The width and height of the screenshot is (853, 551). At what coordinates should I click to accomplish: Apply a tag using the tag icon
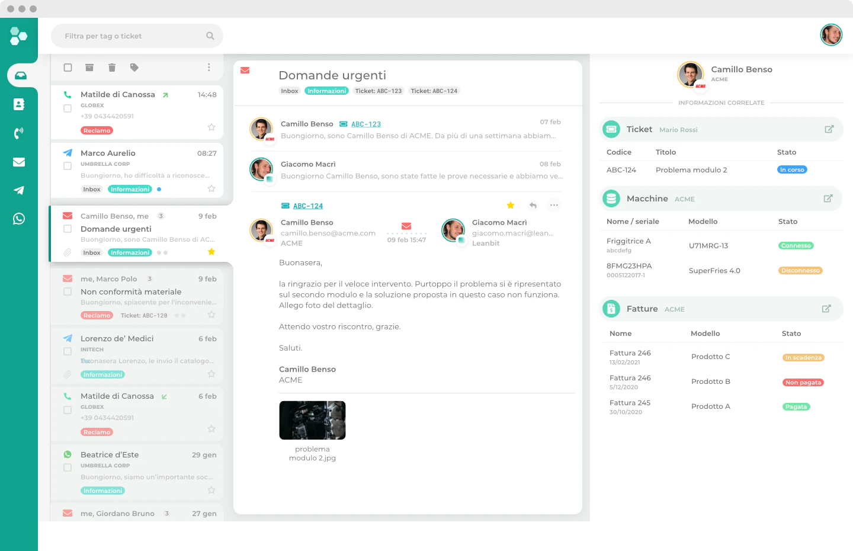(134, 68)
